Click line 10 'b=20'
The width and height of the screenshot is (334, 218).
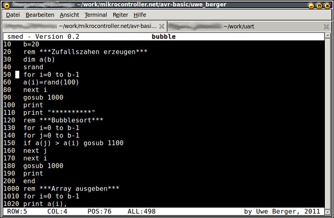[x=21, y=44]
